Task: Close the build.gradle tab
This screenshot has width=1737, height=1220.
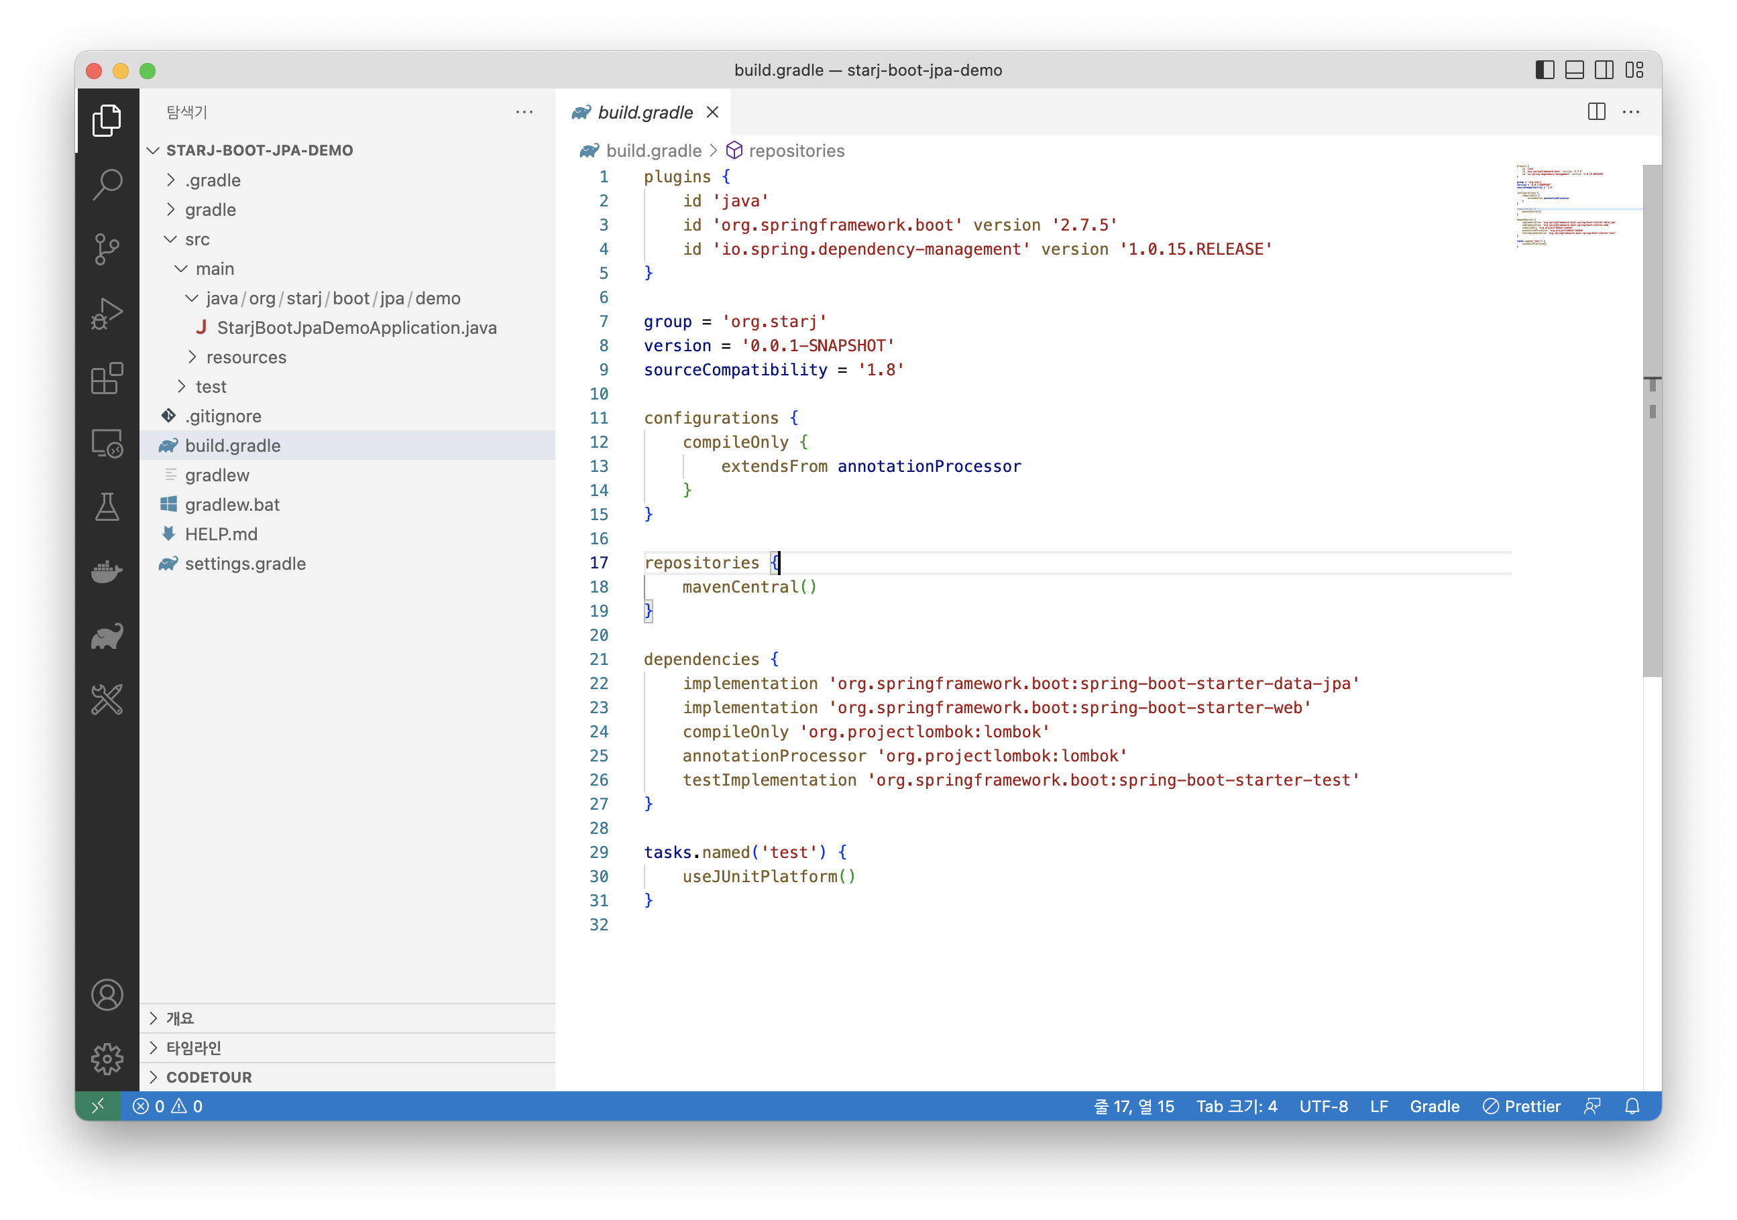Action: coord(713,112)
